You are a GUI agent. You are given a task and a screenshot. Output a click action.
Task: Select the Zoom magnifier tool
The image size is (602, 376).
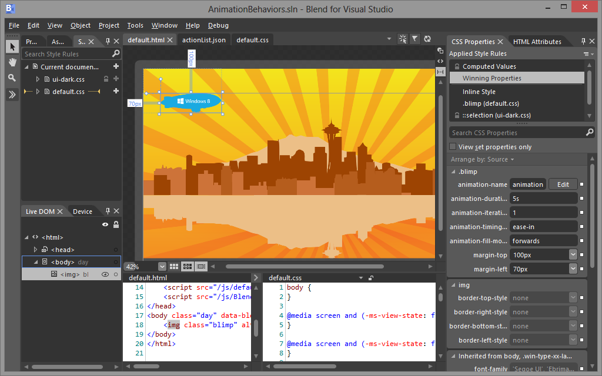(12, 78)
